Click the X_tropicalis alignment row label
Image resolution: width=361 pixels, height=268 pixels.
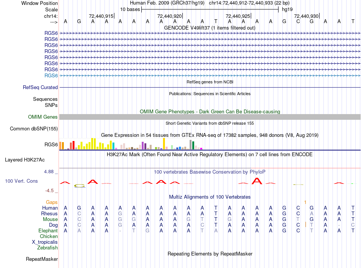(45, 242)
